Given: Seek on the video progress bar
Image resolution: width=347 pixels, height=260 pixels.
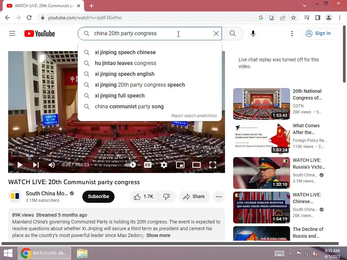Looking at the screenshot, I should [117, 156].
